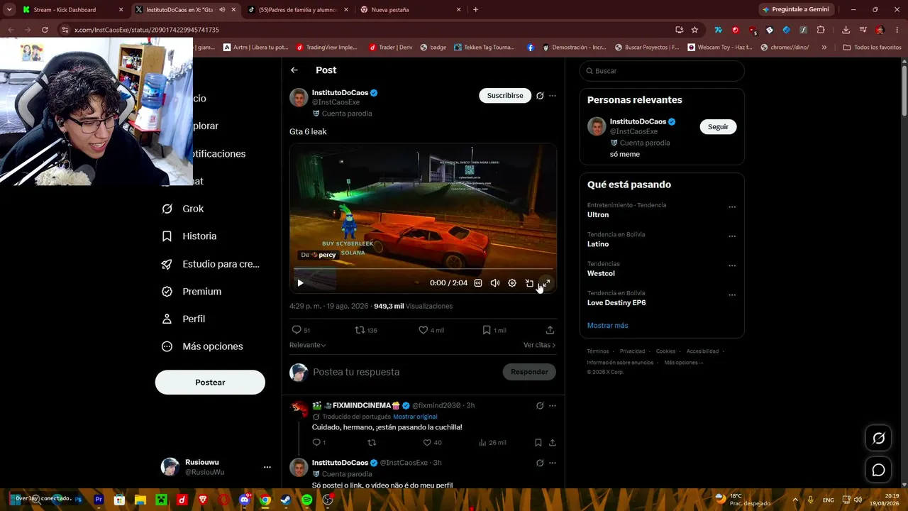Bookmark the FIXMINDCINEMA reply
The image size is (908, 511).
[538, 443]
